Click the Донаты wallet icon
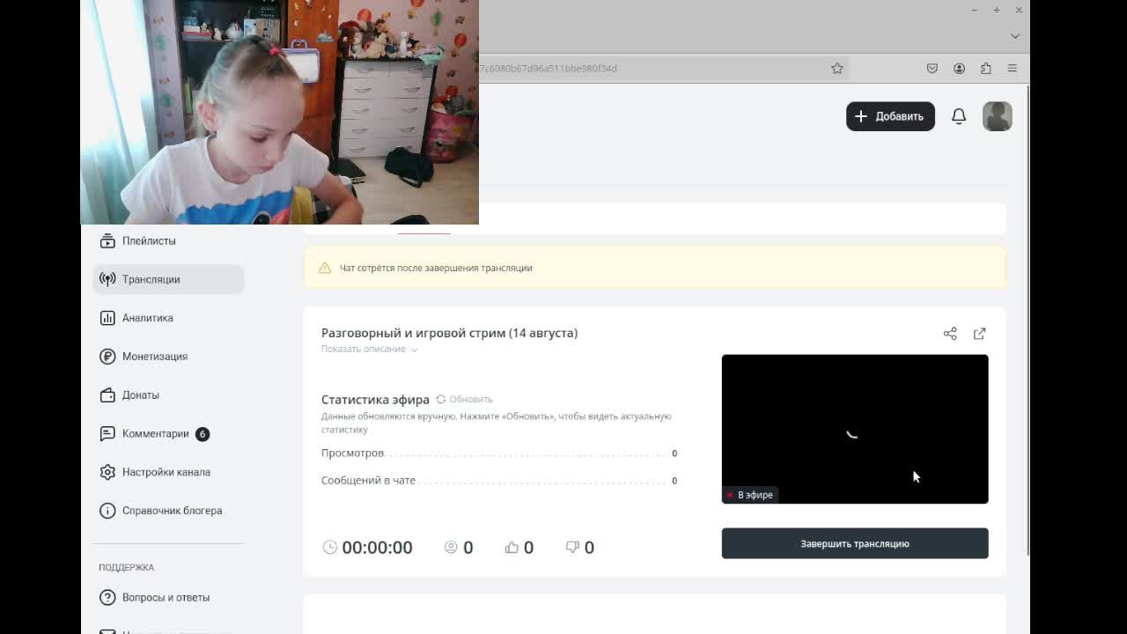Viewport: 1127px width, 634px height. [107, 395]
